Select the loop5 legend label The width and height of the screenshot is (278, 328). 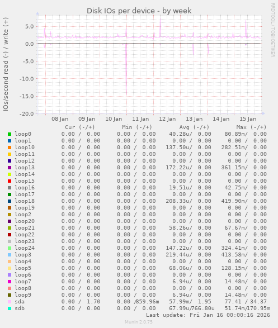(23, 268)
